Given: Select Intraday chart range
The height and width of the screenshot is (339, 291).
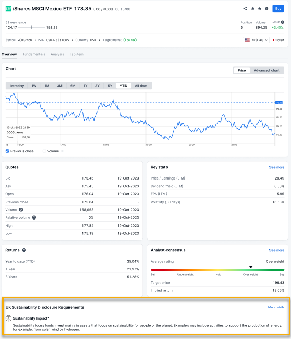Looking at the screenshot, I should point(16,86).
